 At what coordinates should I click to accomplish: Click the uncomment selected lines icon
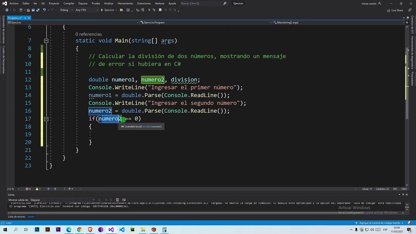tap(153, 10)
